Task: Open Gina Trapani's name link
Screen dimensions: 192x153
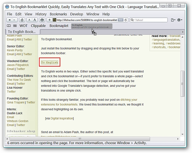Action: click(x=16, y=102)
